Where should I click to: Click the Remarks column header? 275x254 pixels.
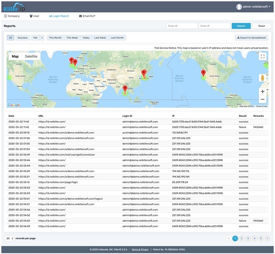pos(258,116)
